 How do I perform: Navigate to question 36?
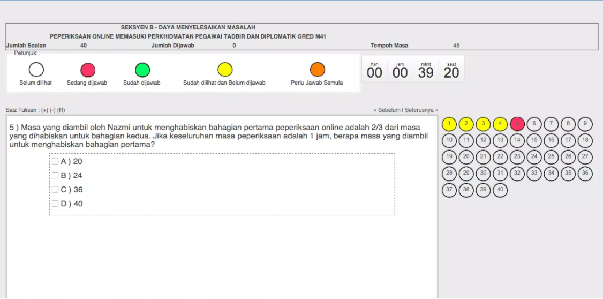pyautogui.click(x=585, y=174)
